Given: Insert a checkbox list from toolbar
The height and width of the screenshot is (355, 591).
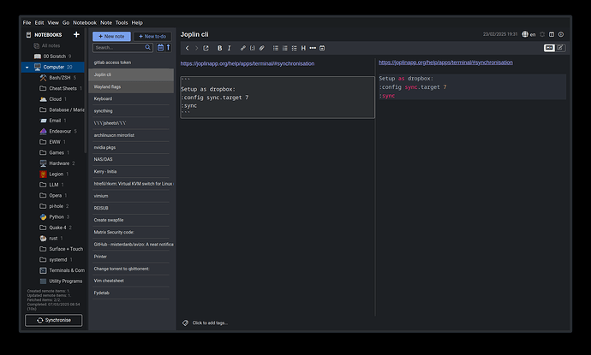Looking at the screenshot, I should [x=294, y=48].
